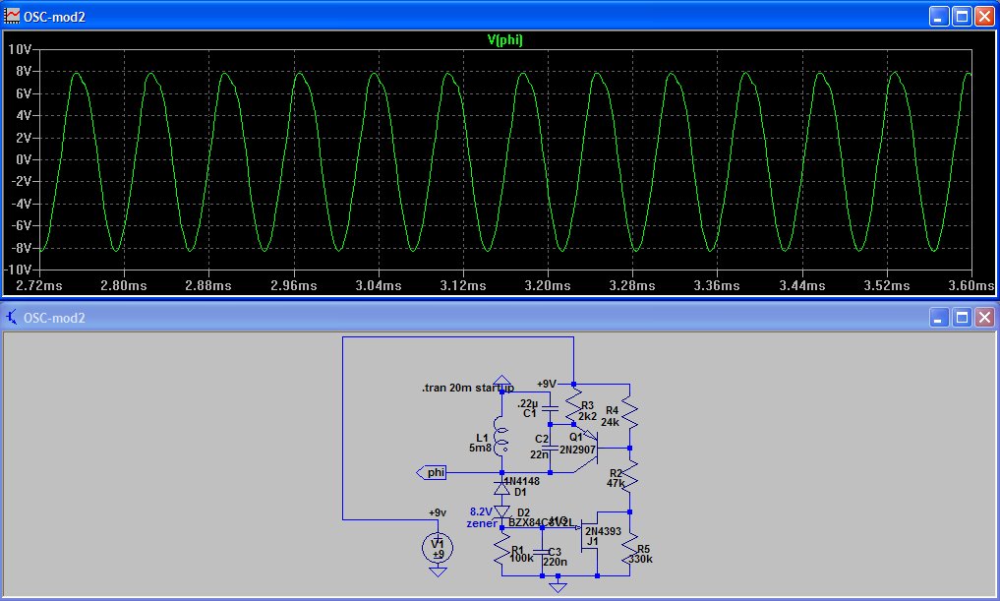Image resolution: width=1000 pixels, height=601 pixels.
Task: Click the 3.20ms time axis label
Action: [x=548, y=286]
